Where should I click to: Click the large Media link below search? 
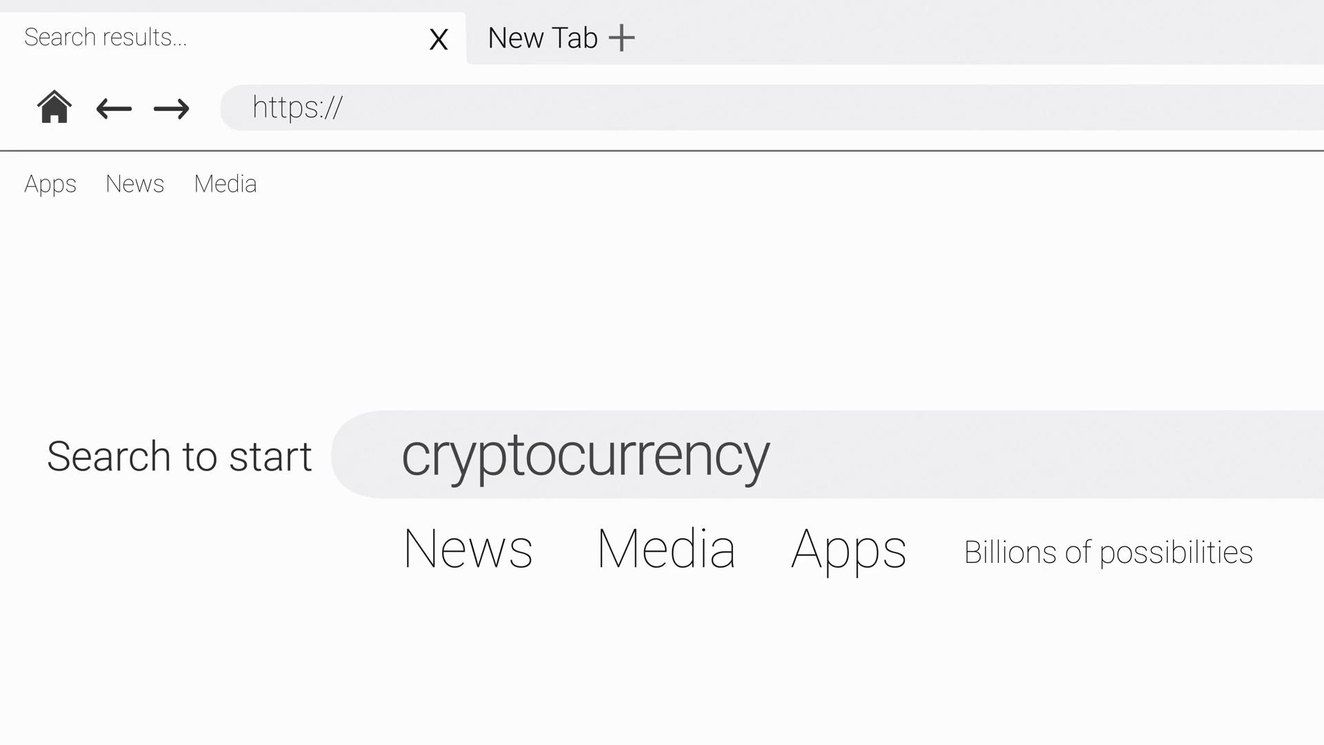coord(666,549)
